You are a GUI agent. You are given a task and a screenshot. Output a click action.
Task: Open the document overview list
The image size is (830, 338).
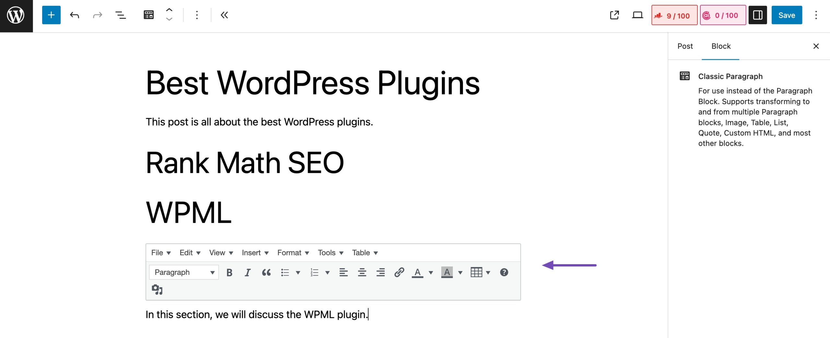tap(121, 15)
